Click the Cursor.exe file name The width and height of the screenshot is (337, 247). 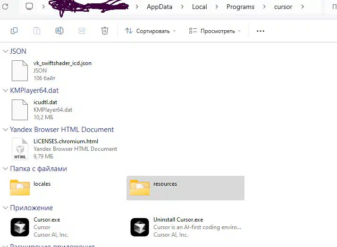pos(47,220)
